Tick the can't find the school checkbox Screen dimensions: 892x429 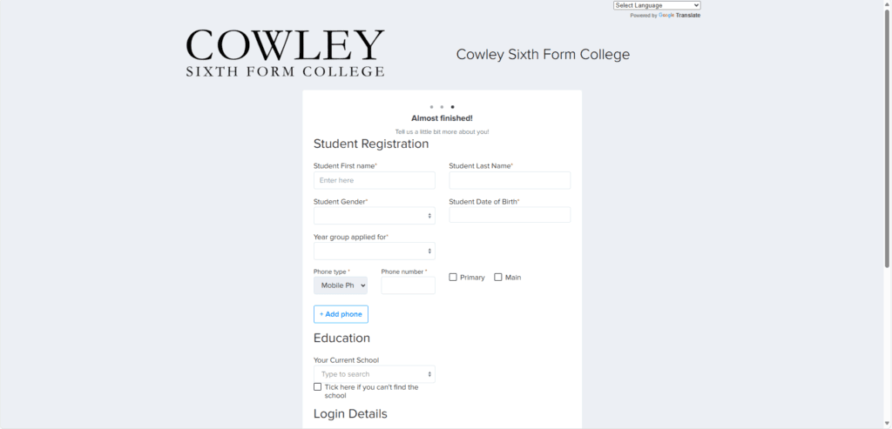tap(318, 387)
